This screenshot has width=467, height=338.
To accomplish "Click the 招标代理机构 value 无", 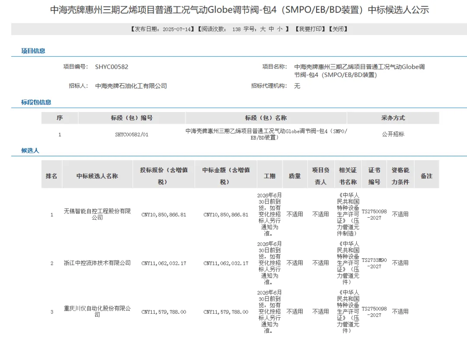I will 297,86.
